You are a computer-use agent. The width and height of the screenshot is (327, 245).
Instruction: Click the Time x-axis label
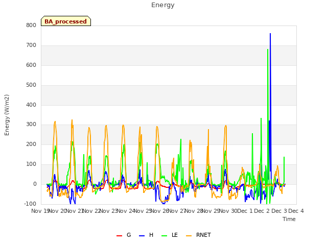(x=289, y=219)
